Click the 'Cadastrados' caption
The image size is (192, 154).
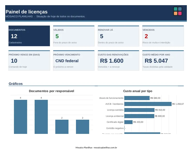15,43
